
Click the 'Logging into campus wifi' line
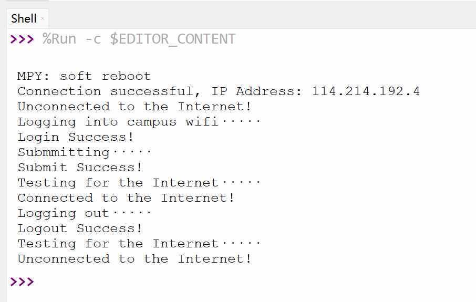click(139, 122)
